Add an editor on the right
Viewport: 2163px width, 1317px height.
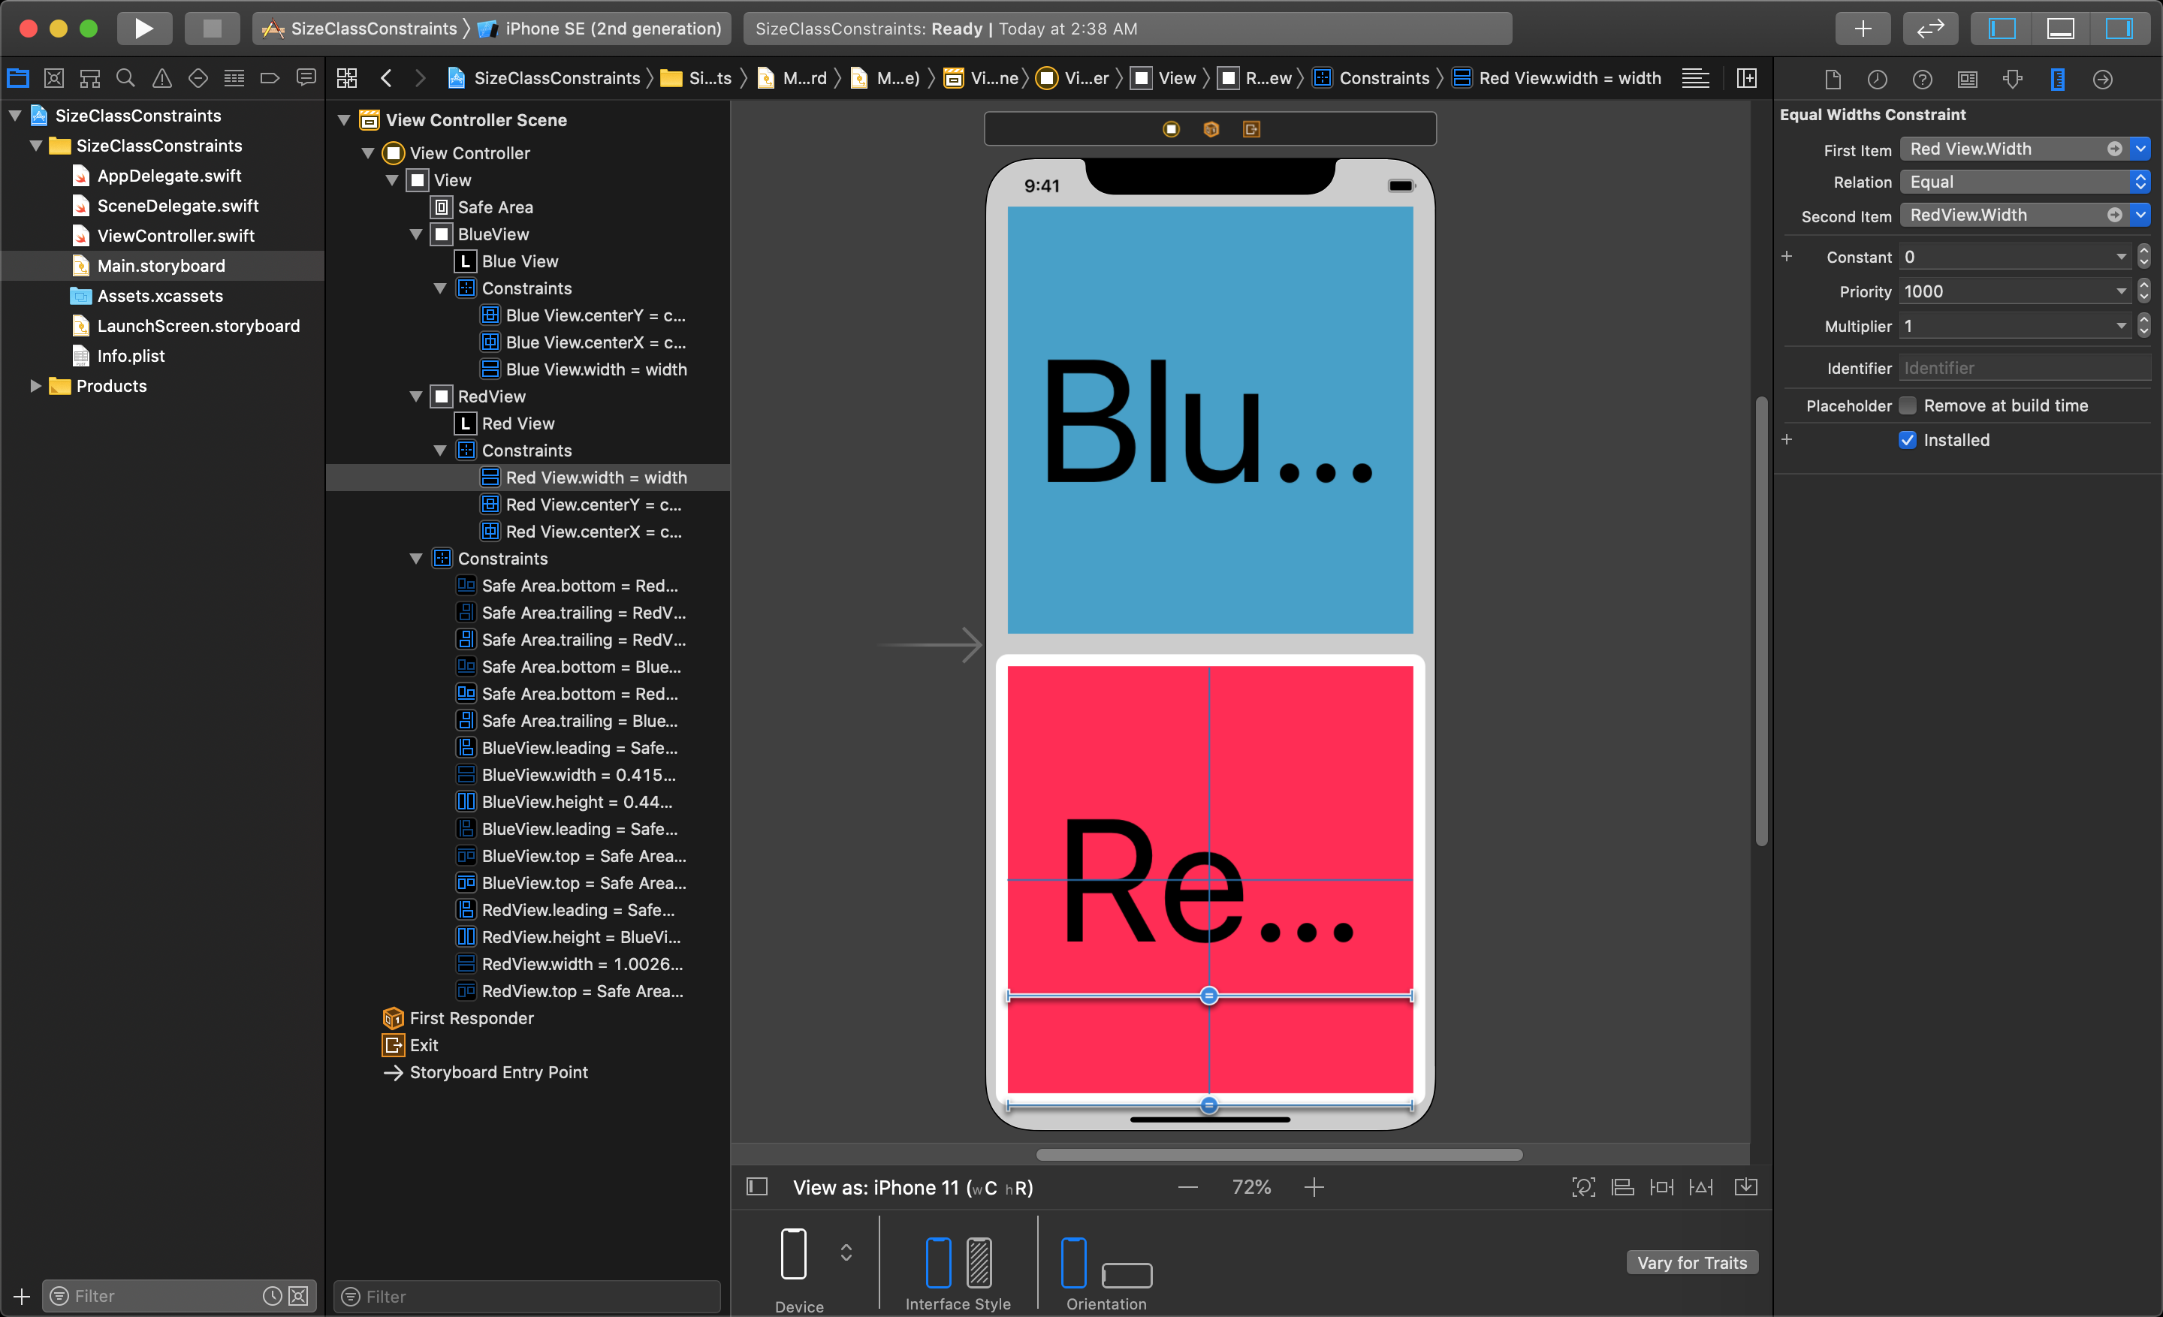pos(1747,78)
